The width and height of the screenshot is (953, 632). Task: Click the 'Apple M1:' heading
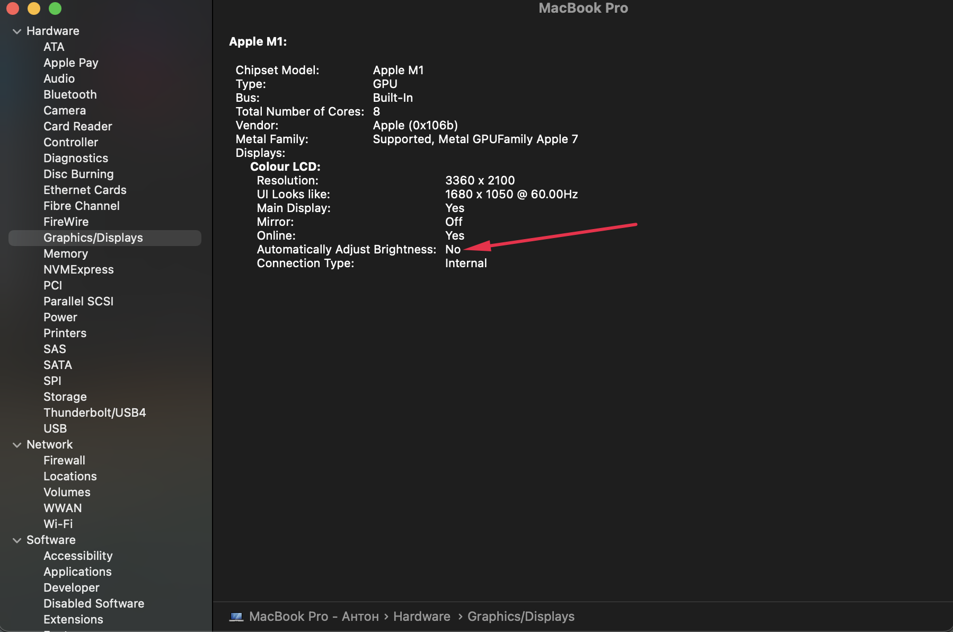pyautogui.click(x=258, y=41)
